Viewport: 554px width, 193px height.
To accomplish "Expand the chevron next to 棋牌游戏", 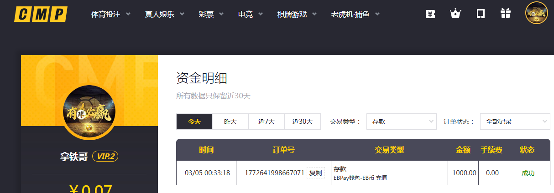I will pyautogui.click(x=314, y=14).
